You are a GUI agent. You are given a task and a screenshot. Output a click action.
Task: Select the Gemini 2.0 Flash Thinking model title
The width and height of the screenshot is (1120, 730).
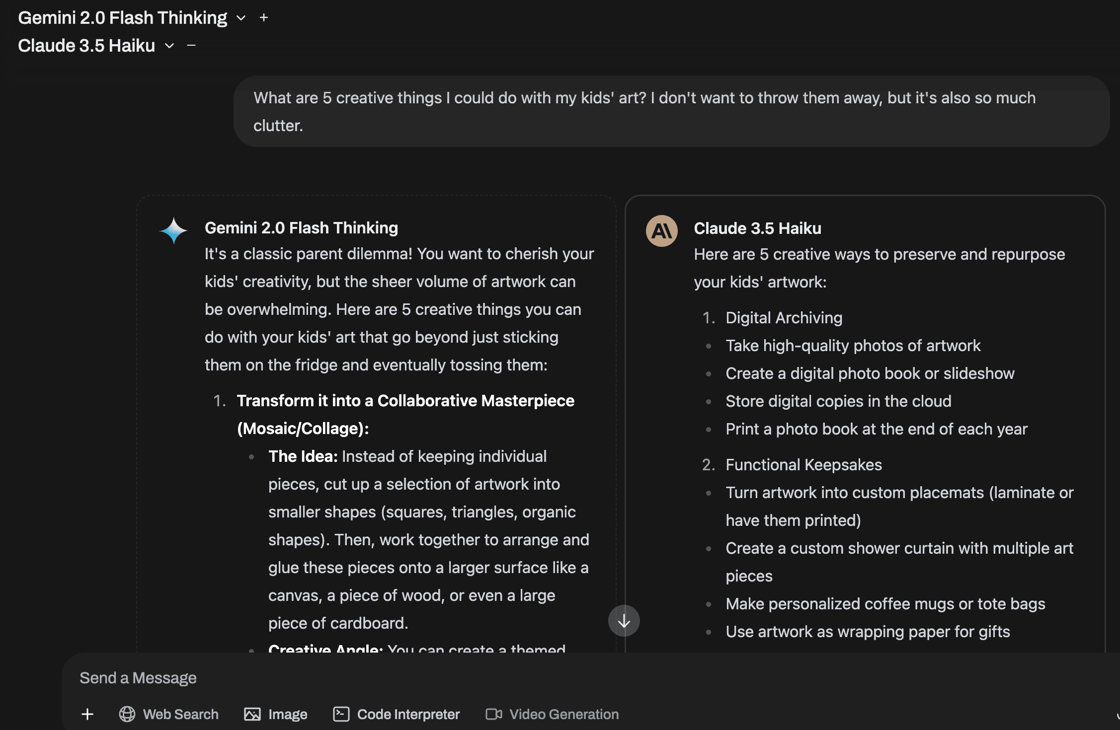[x=123, y=18]
